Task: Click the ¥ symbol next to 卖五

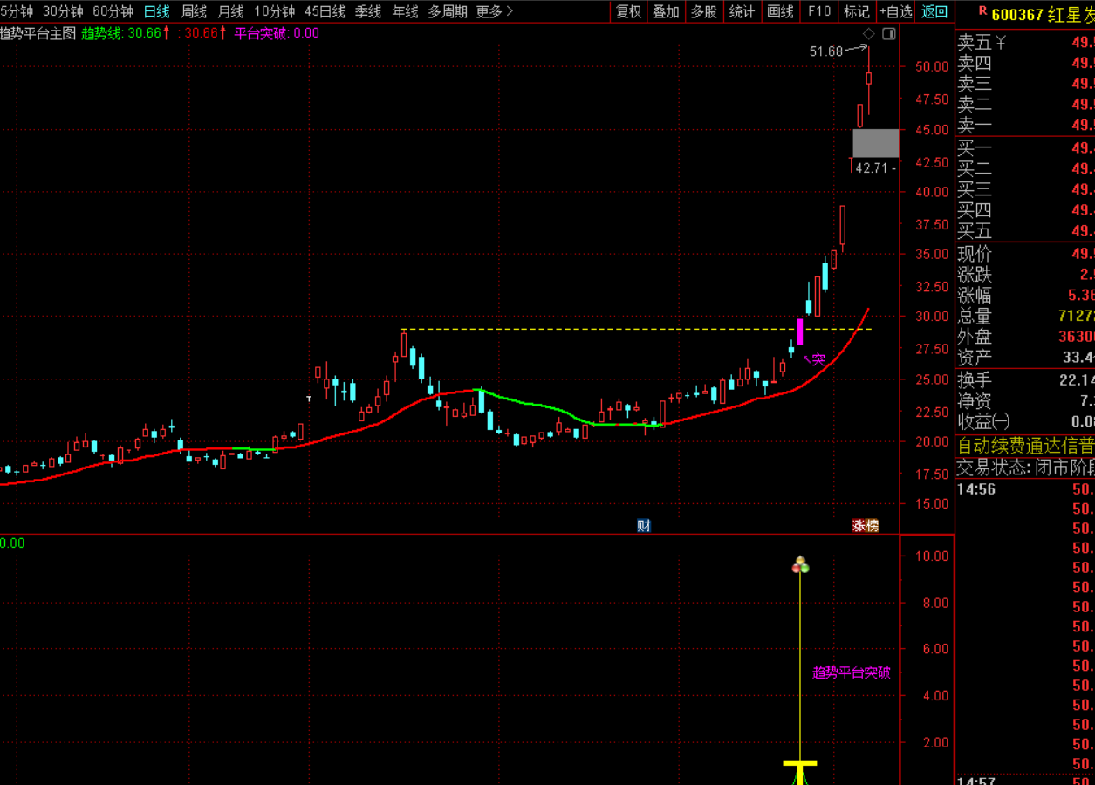Action: tap(1001, 42)
